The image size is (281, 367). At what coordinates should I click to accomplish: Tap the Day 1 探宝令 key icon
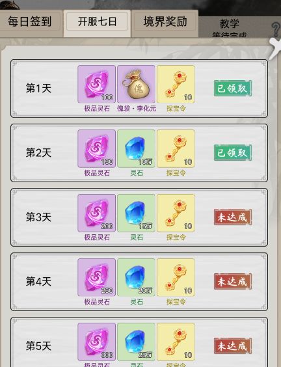176,84
